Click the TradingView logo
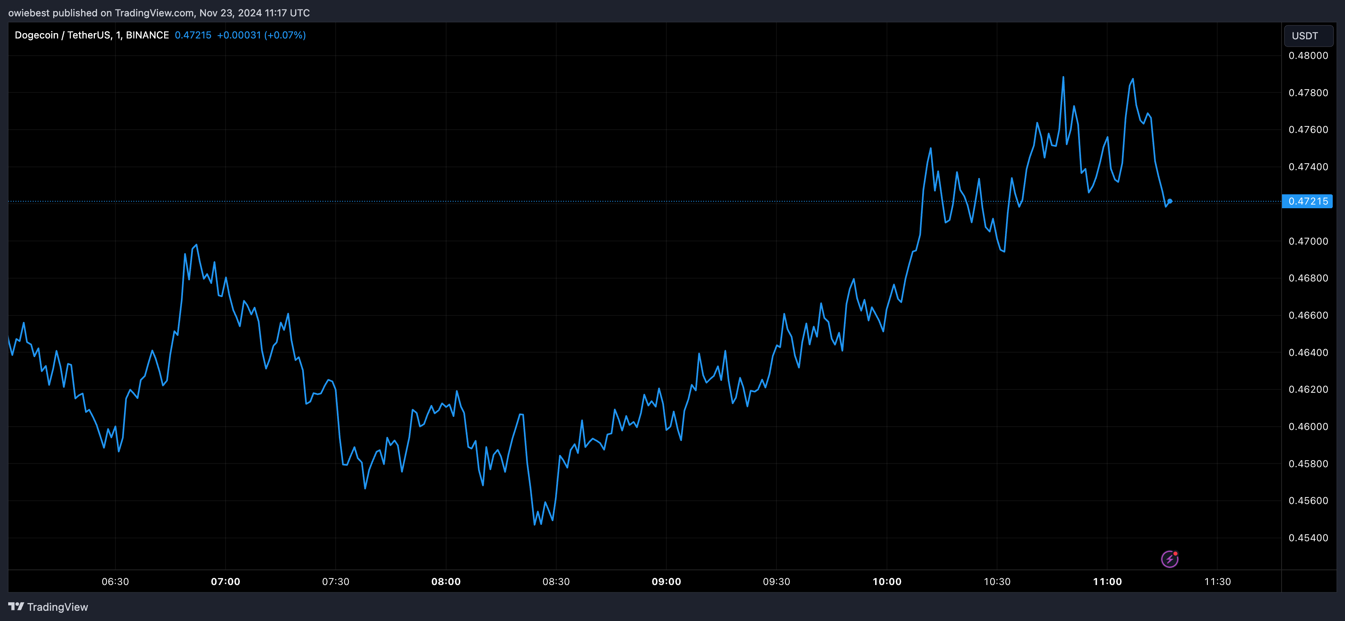The image size is (1345, 621). coord(16,606)
